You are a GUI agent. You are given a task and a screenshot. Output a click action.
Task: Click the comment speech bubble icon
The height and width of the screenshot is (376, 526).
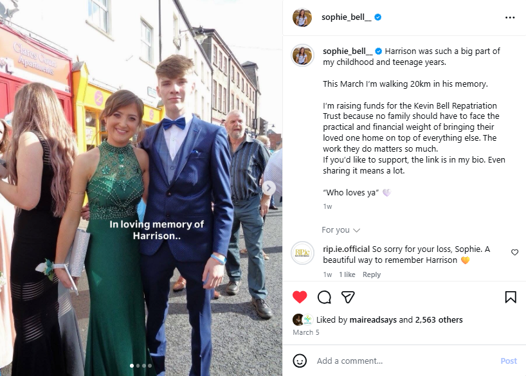(x=325, y=297)
